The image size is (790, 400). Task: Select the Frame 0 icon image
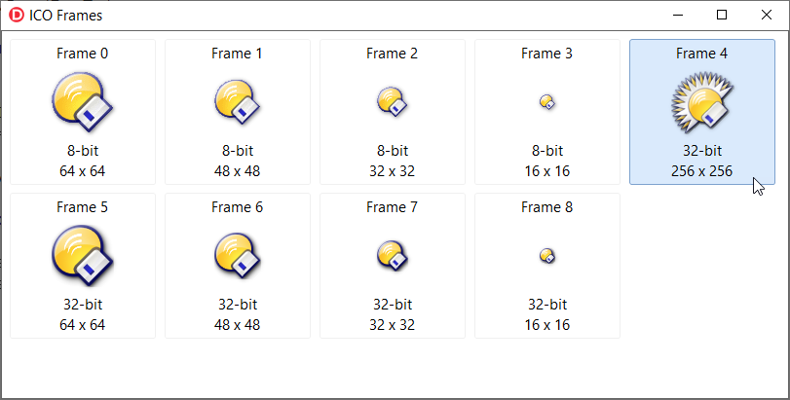[x=82, y=102]
